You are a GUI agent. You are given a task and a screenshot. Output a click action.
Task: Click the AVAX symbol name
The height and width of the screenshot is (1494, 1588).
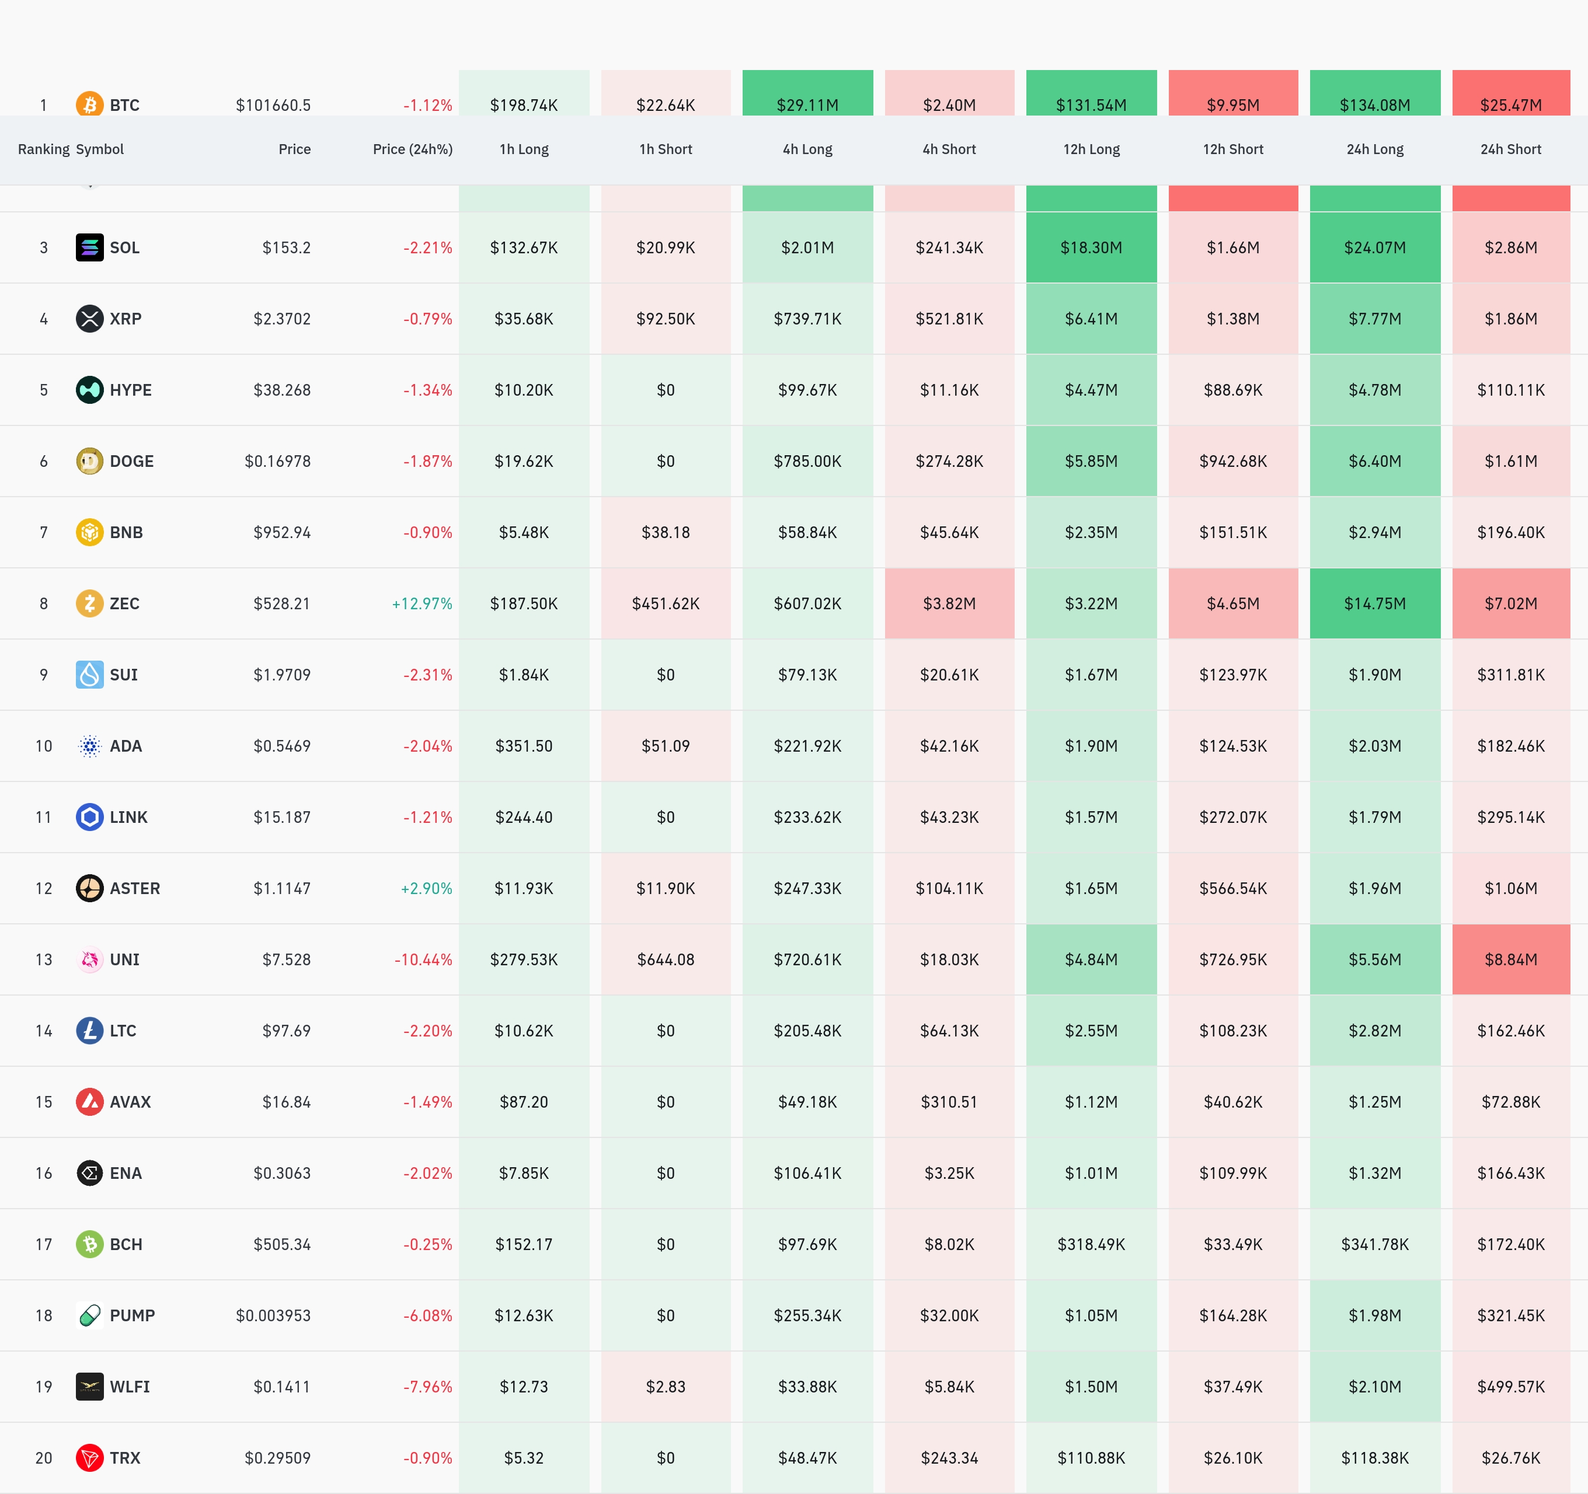[130, 1102]
